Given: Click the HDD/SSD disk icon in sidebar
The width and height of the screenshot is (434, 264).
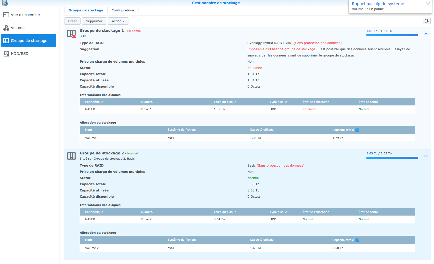Looking at the screenshot, I should click(x=6, y=54).
